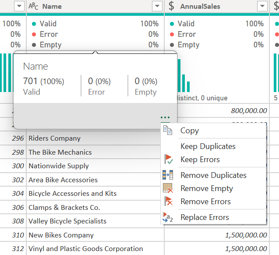Open the Name column filter dropdown

click(x=157, y=6)
